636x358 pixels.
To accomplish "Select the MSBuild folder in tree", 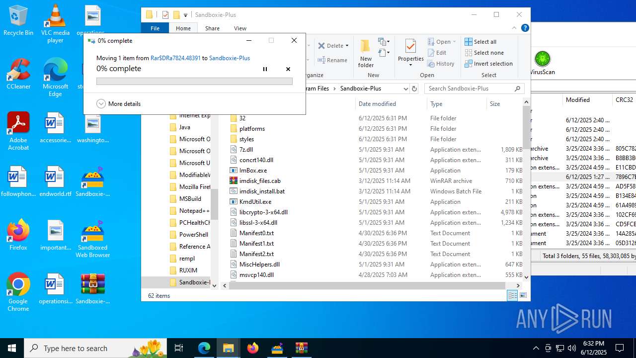I will click(x=190, y=199).
